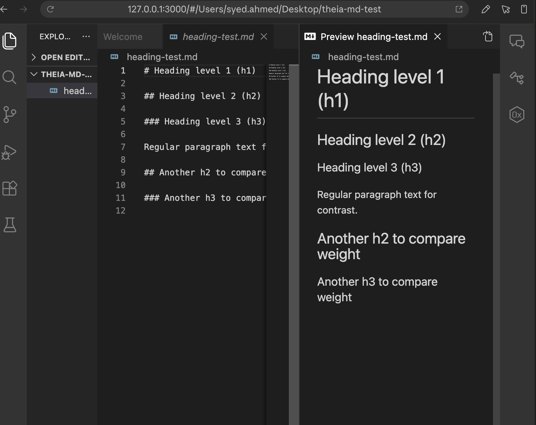Image resolution: width=536 pixels, height=425 pixels.
Task: Open the Search view icon
Action: 10,77
